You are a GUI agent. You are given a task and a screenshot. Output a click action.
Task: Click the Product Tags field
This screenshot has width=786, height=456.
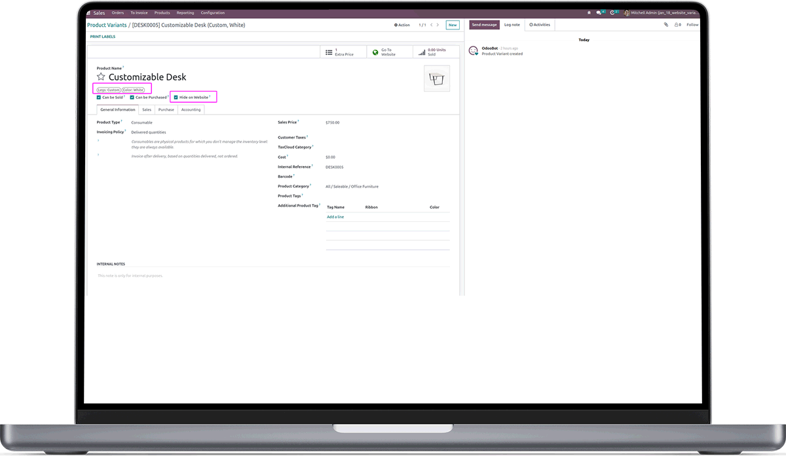[x=387, y=196]
